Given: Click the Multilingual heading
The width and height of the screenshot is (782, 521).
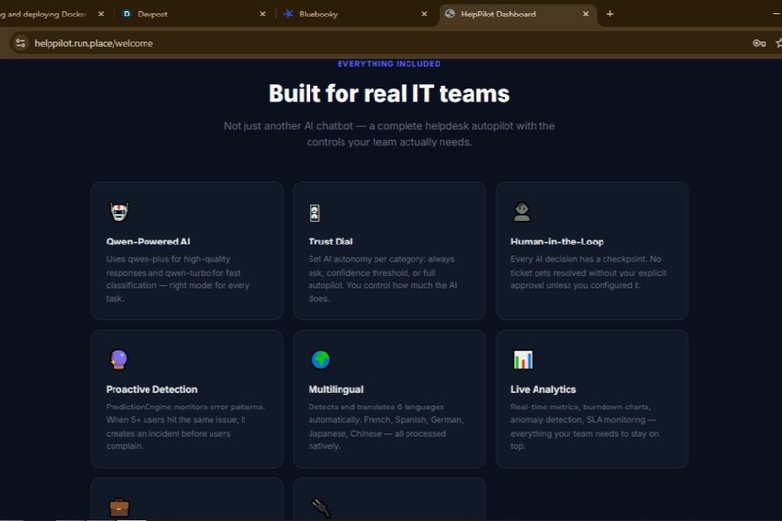Looking at the screenshot, I should coord(336,389).
